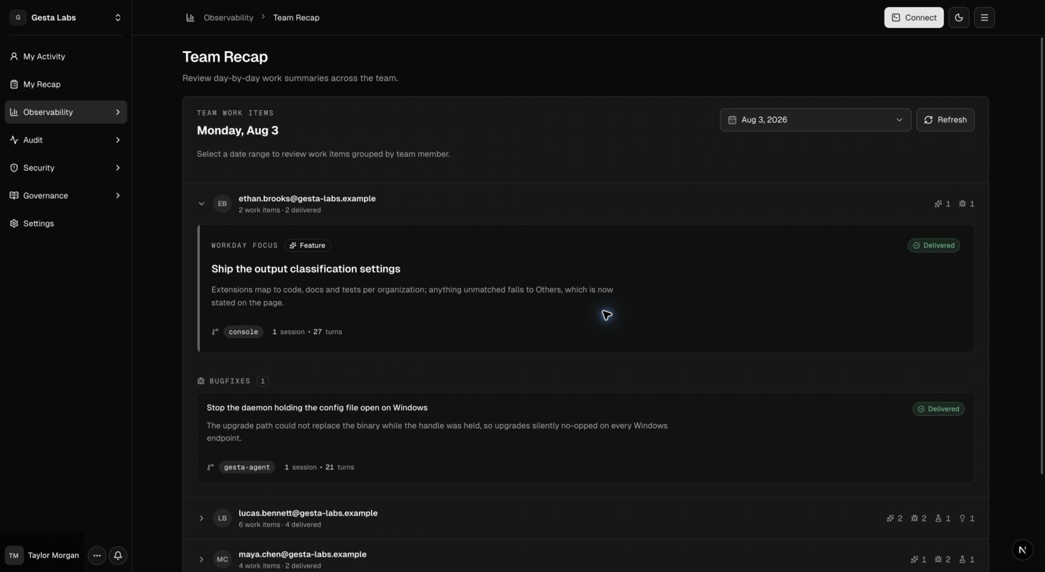The height and width of the screenshot is (572, 1045).
Task: Click the bug icon next to BUGFIXES
Action: pyautogui.click(x=201, y=381)
